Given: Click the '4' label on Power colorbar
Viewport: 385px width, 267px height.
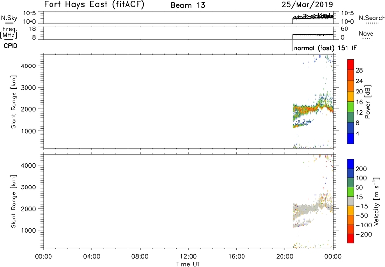Looking at the screenshot, I should click(357, 134).
